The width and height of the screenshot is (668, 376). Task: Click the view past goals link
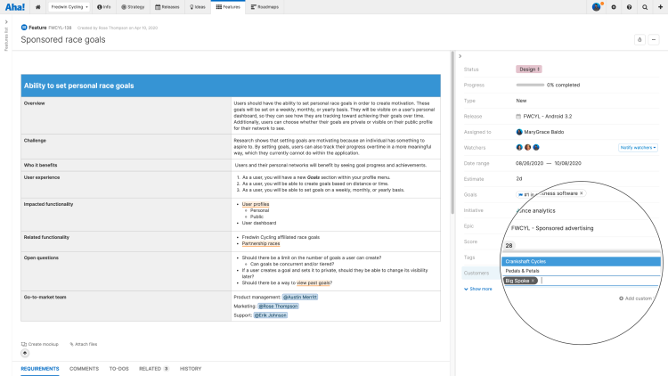click(313, 282)
